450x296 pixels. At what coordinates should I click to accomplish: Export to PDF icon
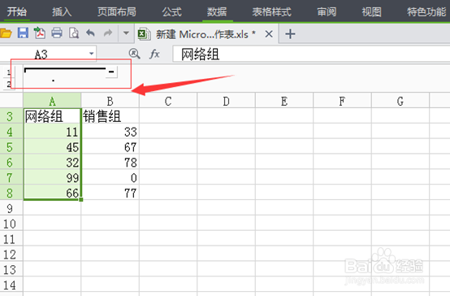coord(40,33)
